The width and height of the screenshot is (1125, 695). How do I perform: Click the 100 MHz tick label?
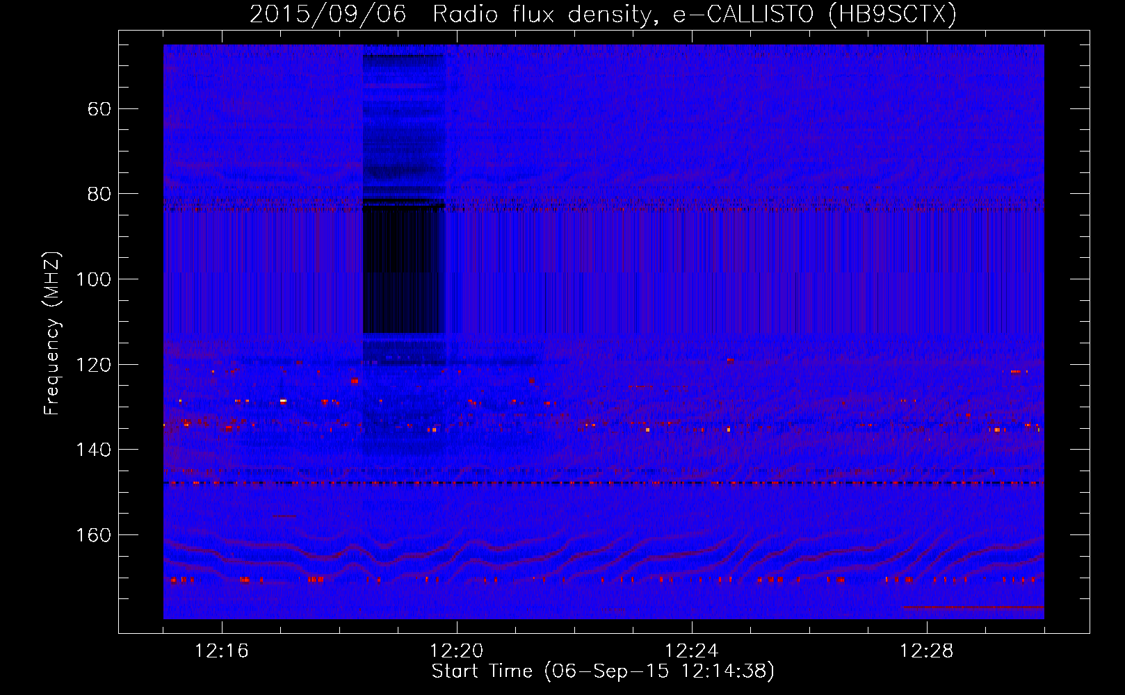click(x=93, y=279)
